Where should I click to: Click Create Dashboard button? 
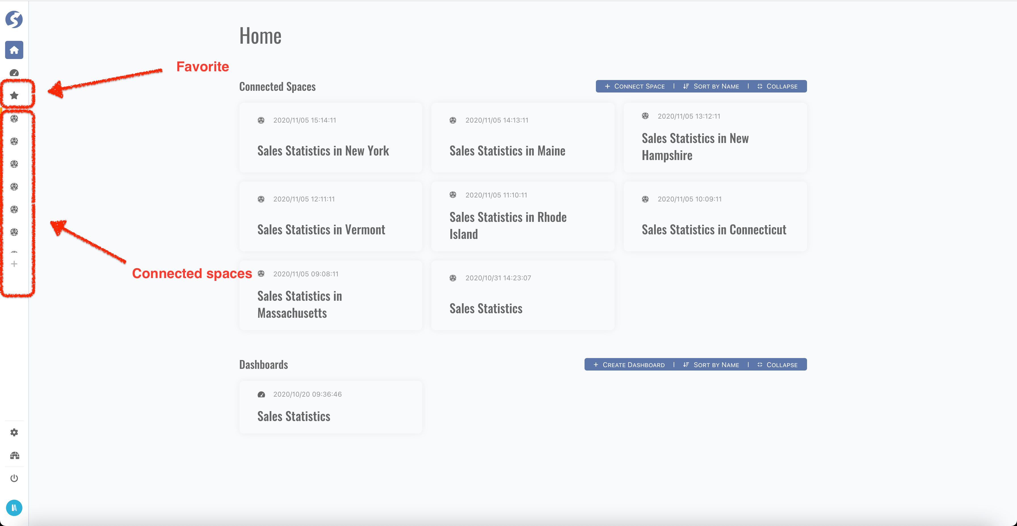point(629,365)
